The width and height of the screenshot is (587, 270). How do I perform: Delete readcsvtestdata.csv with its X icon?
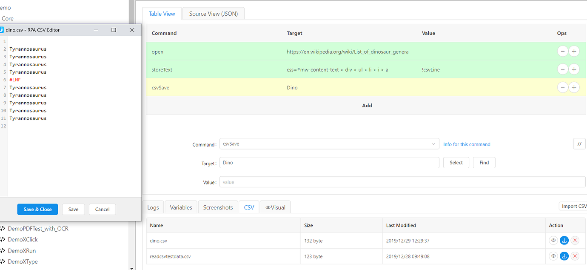tap(575, 256)
